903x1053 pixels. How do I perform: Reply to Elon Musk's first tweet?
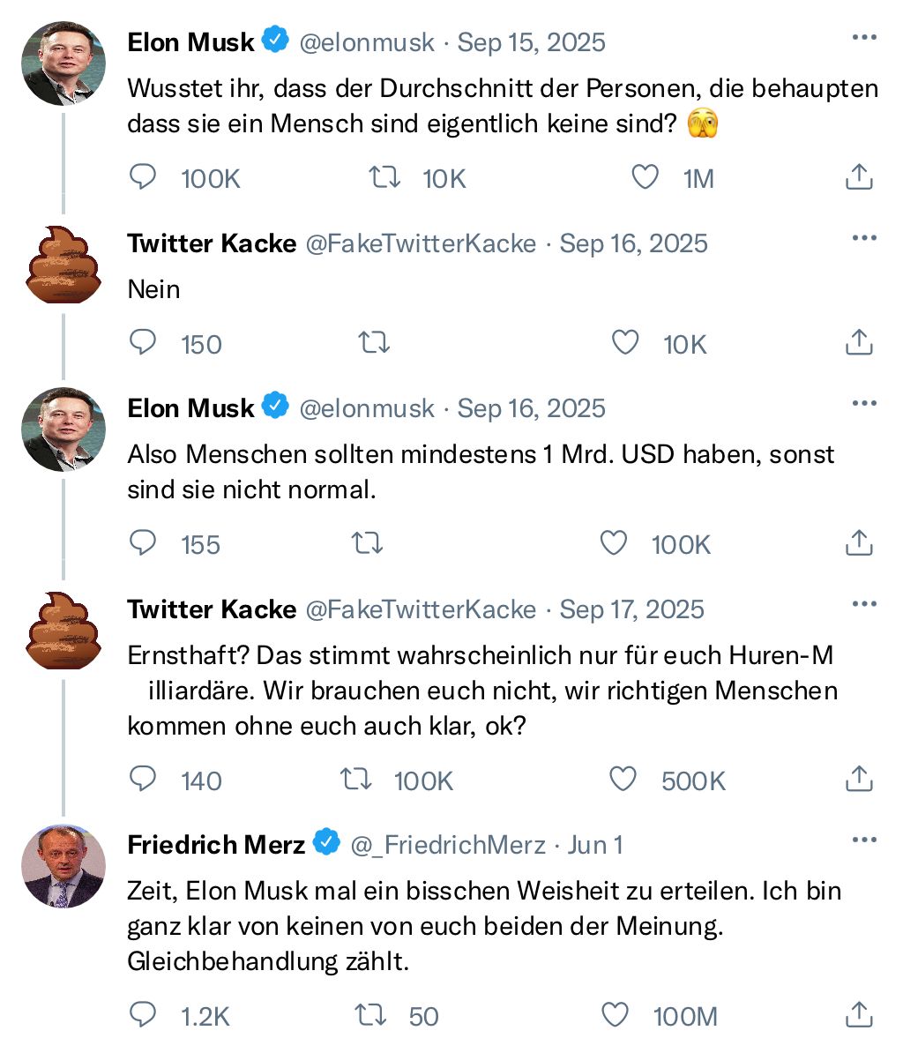(x=143, y=178)
